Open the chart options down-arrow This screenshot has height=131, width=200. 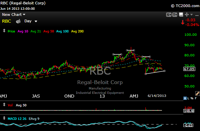(x=192, y=15)
